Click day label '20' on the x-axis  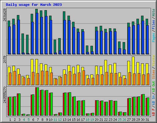[97, 120]
